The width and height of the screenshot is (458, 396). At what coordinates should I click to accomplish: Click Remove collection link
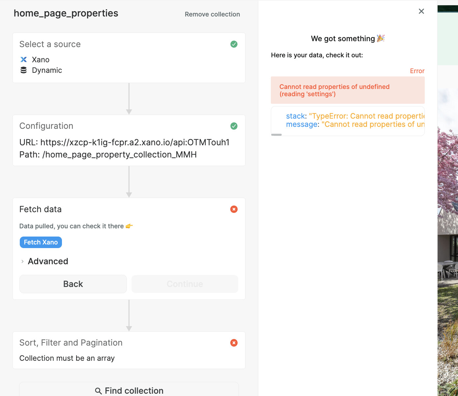point(212,14)
